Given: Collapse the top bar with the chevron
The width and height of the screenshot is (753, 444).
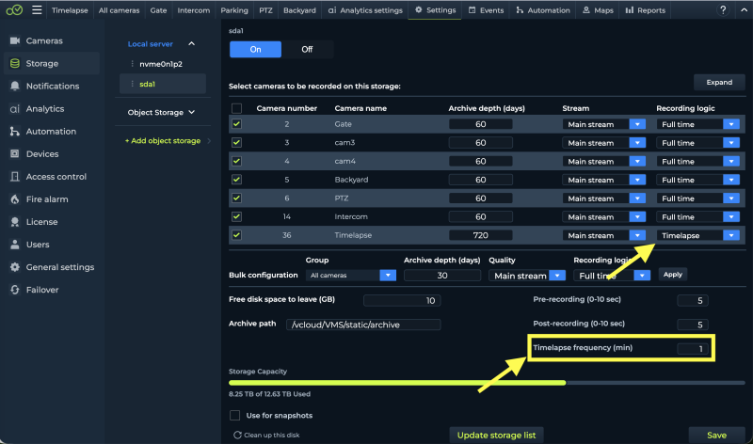Looking at the screenshot, I should [x=744, y=10].
